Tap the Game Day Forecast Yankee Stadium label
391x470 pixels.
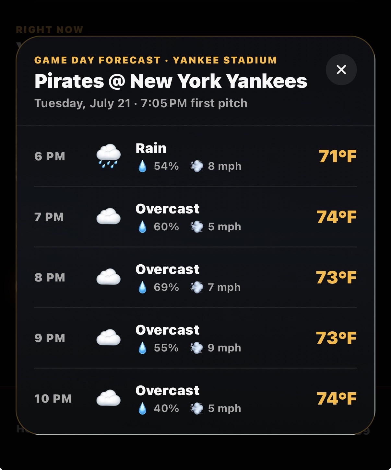(156, 60)
